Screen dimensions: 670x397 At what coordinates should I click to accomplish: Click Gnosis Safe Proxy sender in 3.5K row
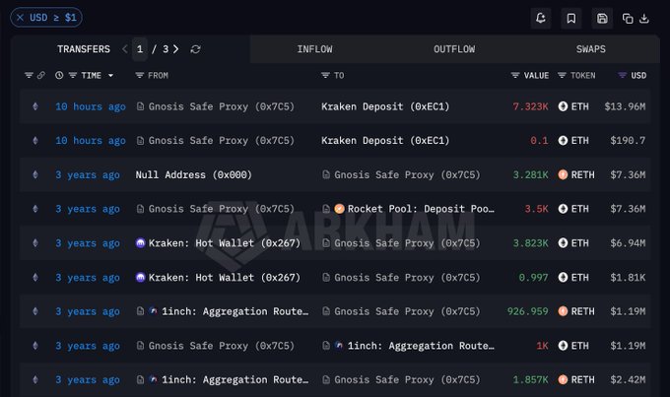(222, 209)
